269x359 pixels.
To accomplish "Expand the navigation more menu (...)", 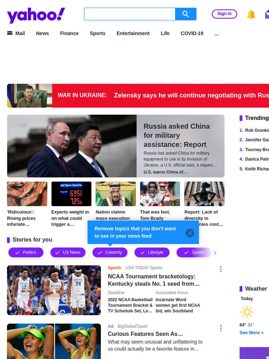I will coord(217,34).
